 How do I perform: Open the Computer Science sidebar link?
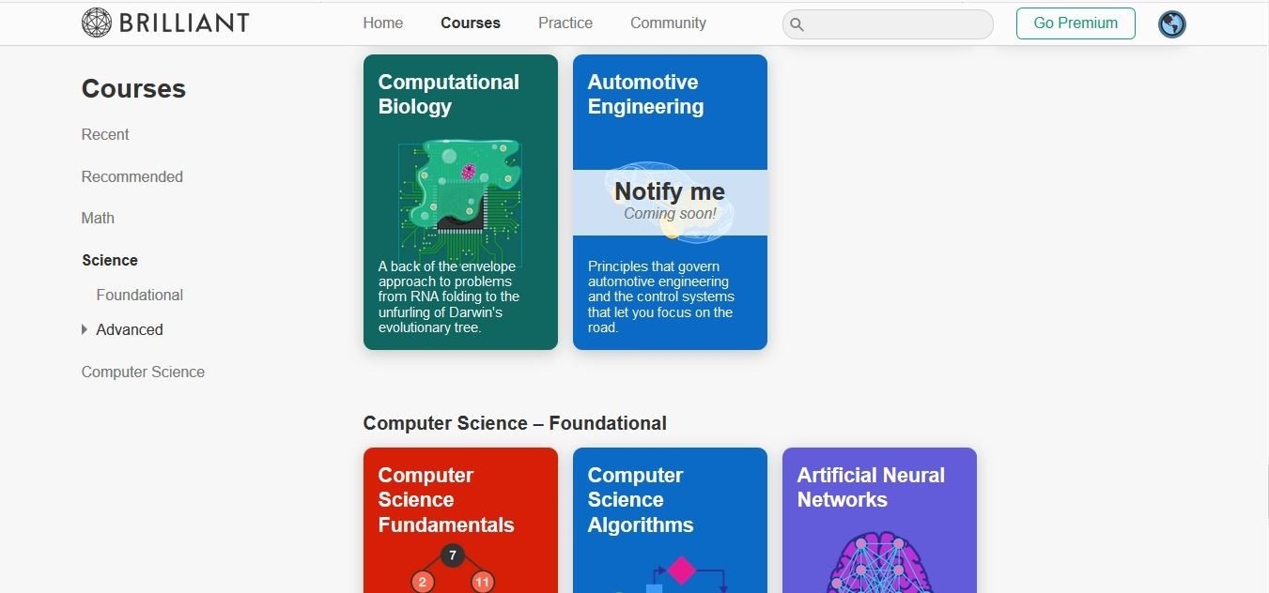click(x=143, y=372)
